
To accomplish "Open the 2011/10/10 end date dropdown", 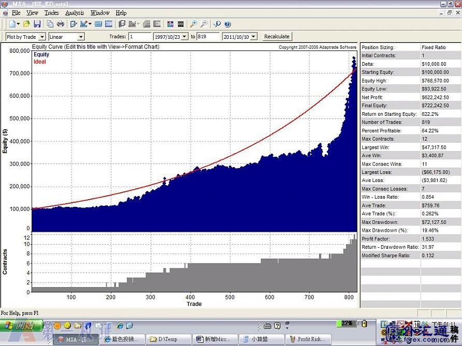I will [x=254, y=37].
